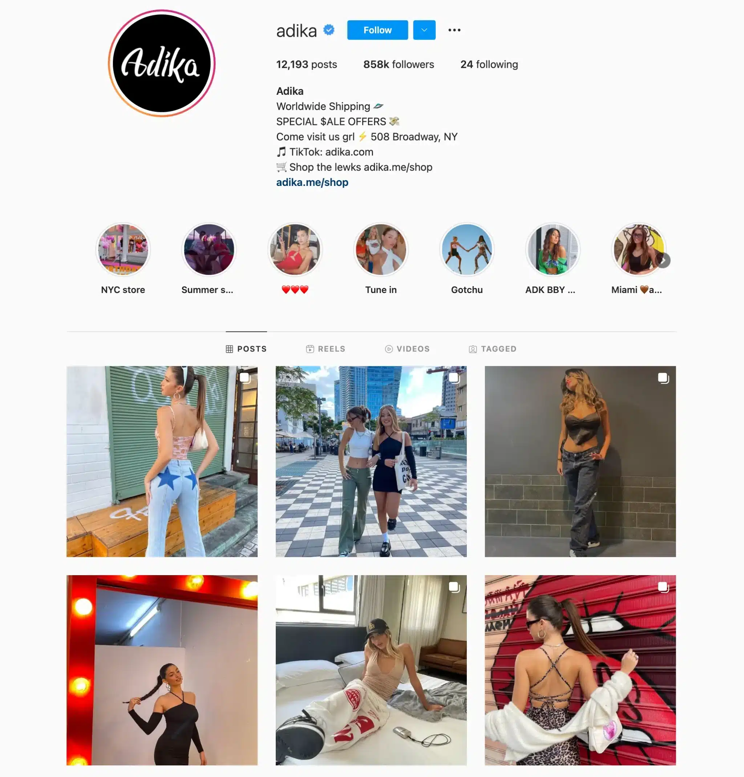
Task: Select the Posts tab
Action: click(246, 349)
